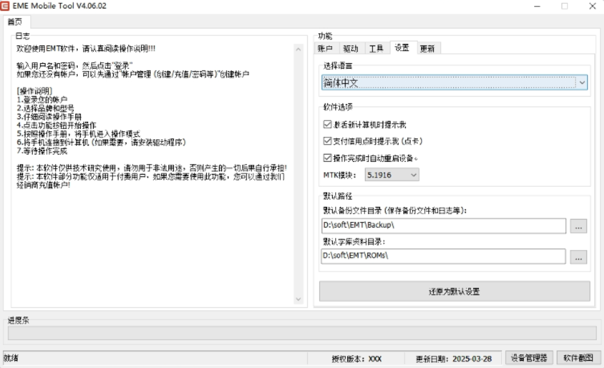
Task: Select the 设置 tab
Action: click(402, 48)
